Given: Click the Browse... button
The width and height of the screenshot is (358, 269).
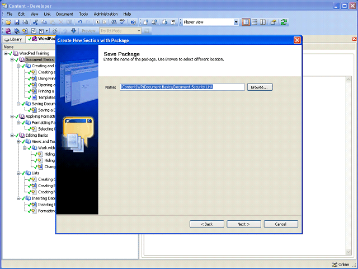Looking at the screenshot, I should (260, 87).
